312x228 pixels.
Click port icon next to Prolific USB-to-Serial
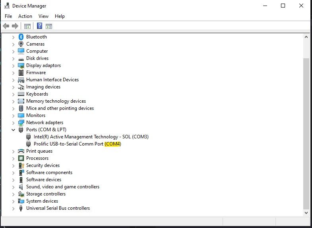click(x=29, y=144)
